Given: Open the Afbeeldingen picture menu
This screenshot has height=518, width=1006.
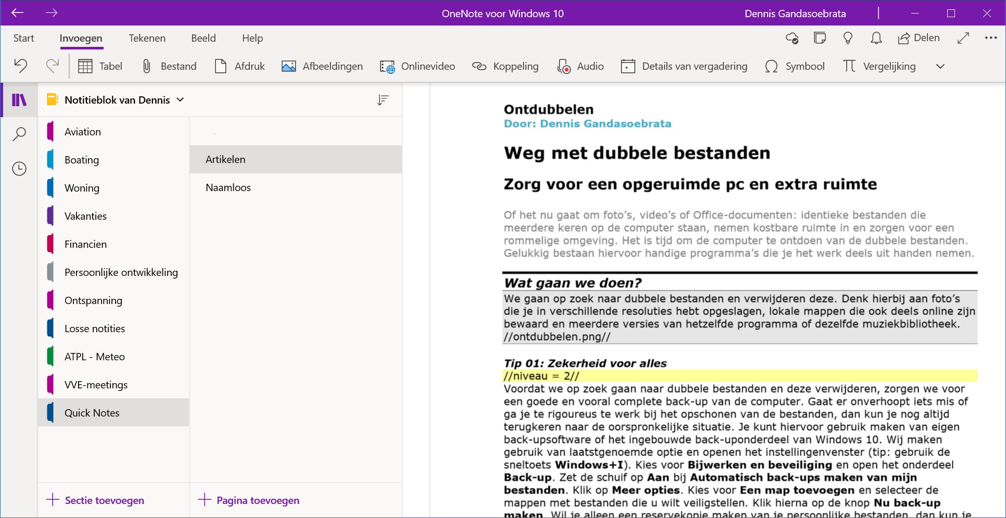Looking at the screenshot, I should click(x=322, y=66).
